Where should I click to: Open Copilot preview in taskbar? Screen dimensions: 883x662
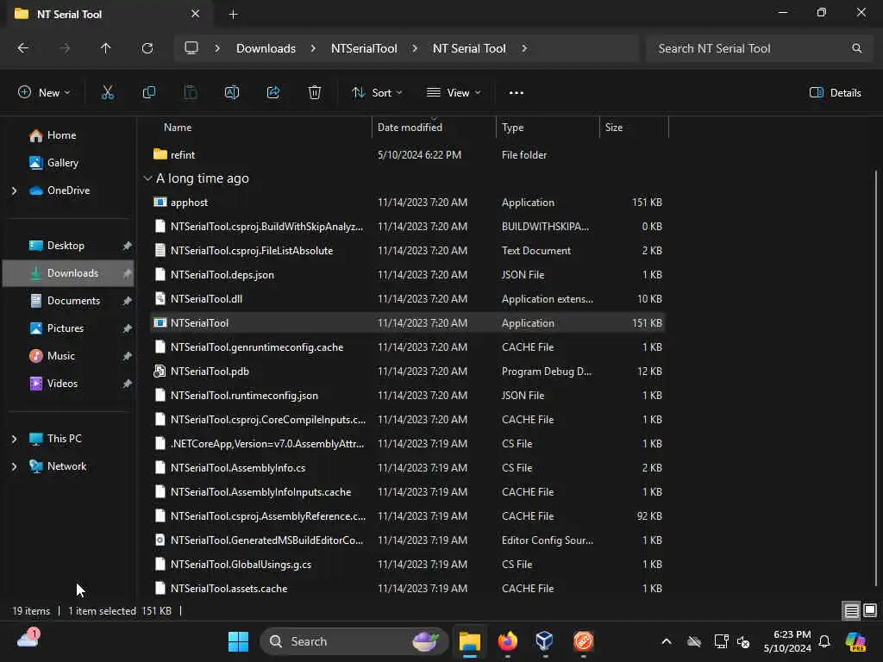pos(855,641)
